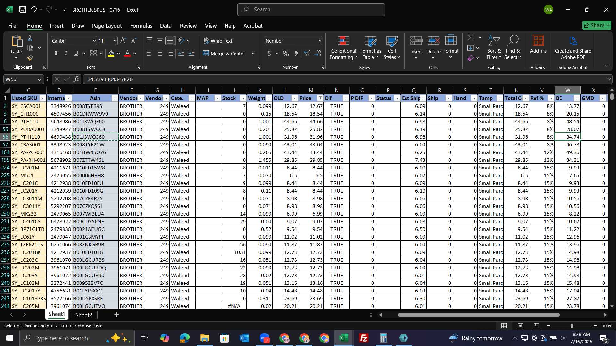The width and height of the screenshot is (616, 346).
Task: Open the File menu
Action: coord(12,26)
